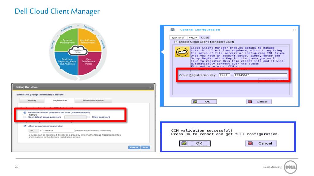Click OK in CCM validation successful dialog
This screenshot has height=176, width=314.
point(195,143)
